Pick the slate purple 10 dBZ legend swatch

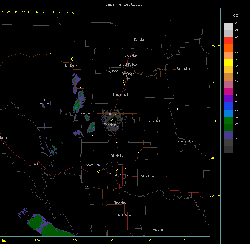228,135
